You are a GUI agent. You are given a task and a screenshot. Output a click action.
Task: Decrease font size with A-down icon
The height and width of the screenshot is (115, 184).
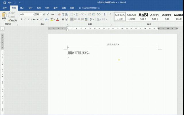click(x=48, y=14)
